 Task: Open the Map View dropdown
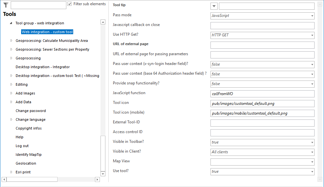pos(312,162)
